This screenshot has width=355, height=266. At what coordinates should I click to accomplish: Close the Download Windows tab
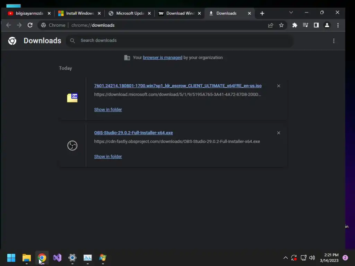coord(199,14)
